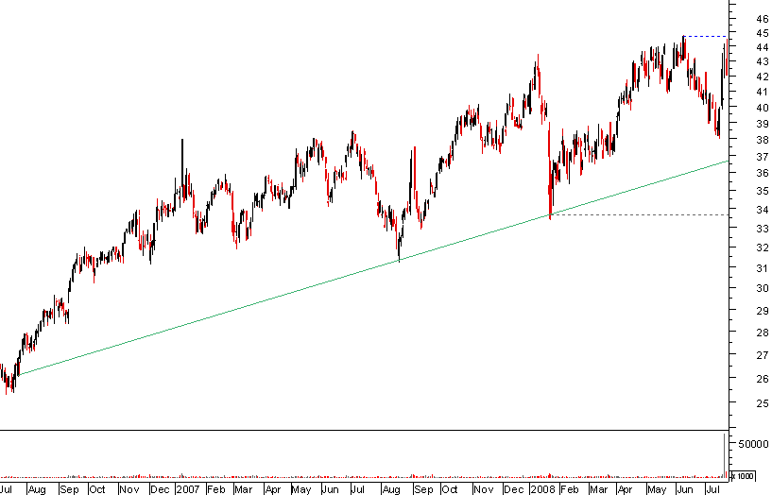Image resolution: width=772 pixels, height=495 pixels.
Task: Click the 35 value on price scale
Action: [x=763, y=191]
